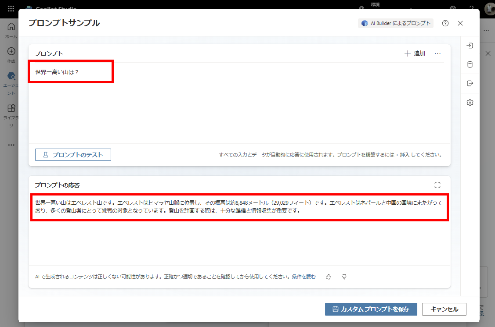
Task: Click the thumbs down feedback icon
Action: coord(344,277)
